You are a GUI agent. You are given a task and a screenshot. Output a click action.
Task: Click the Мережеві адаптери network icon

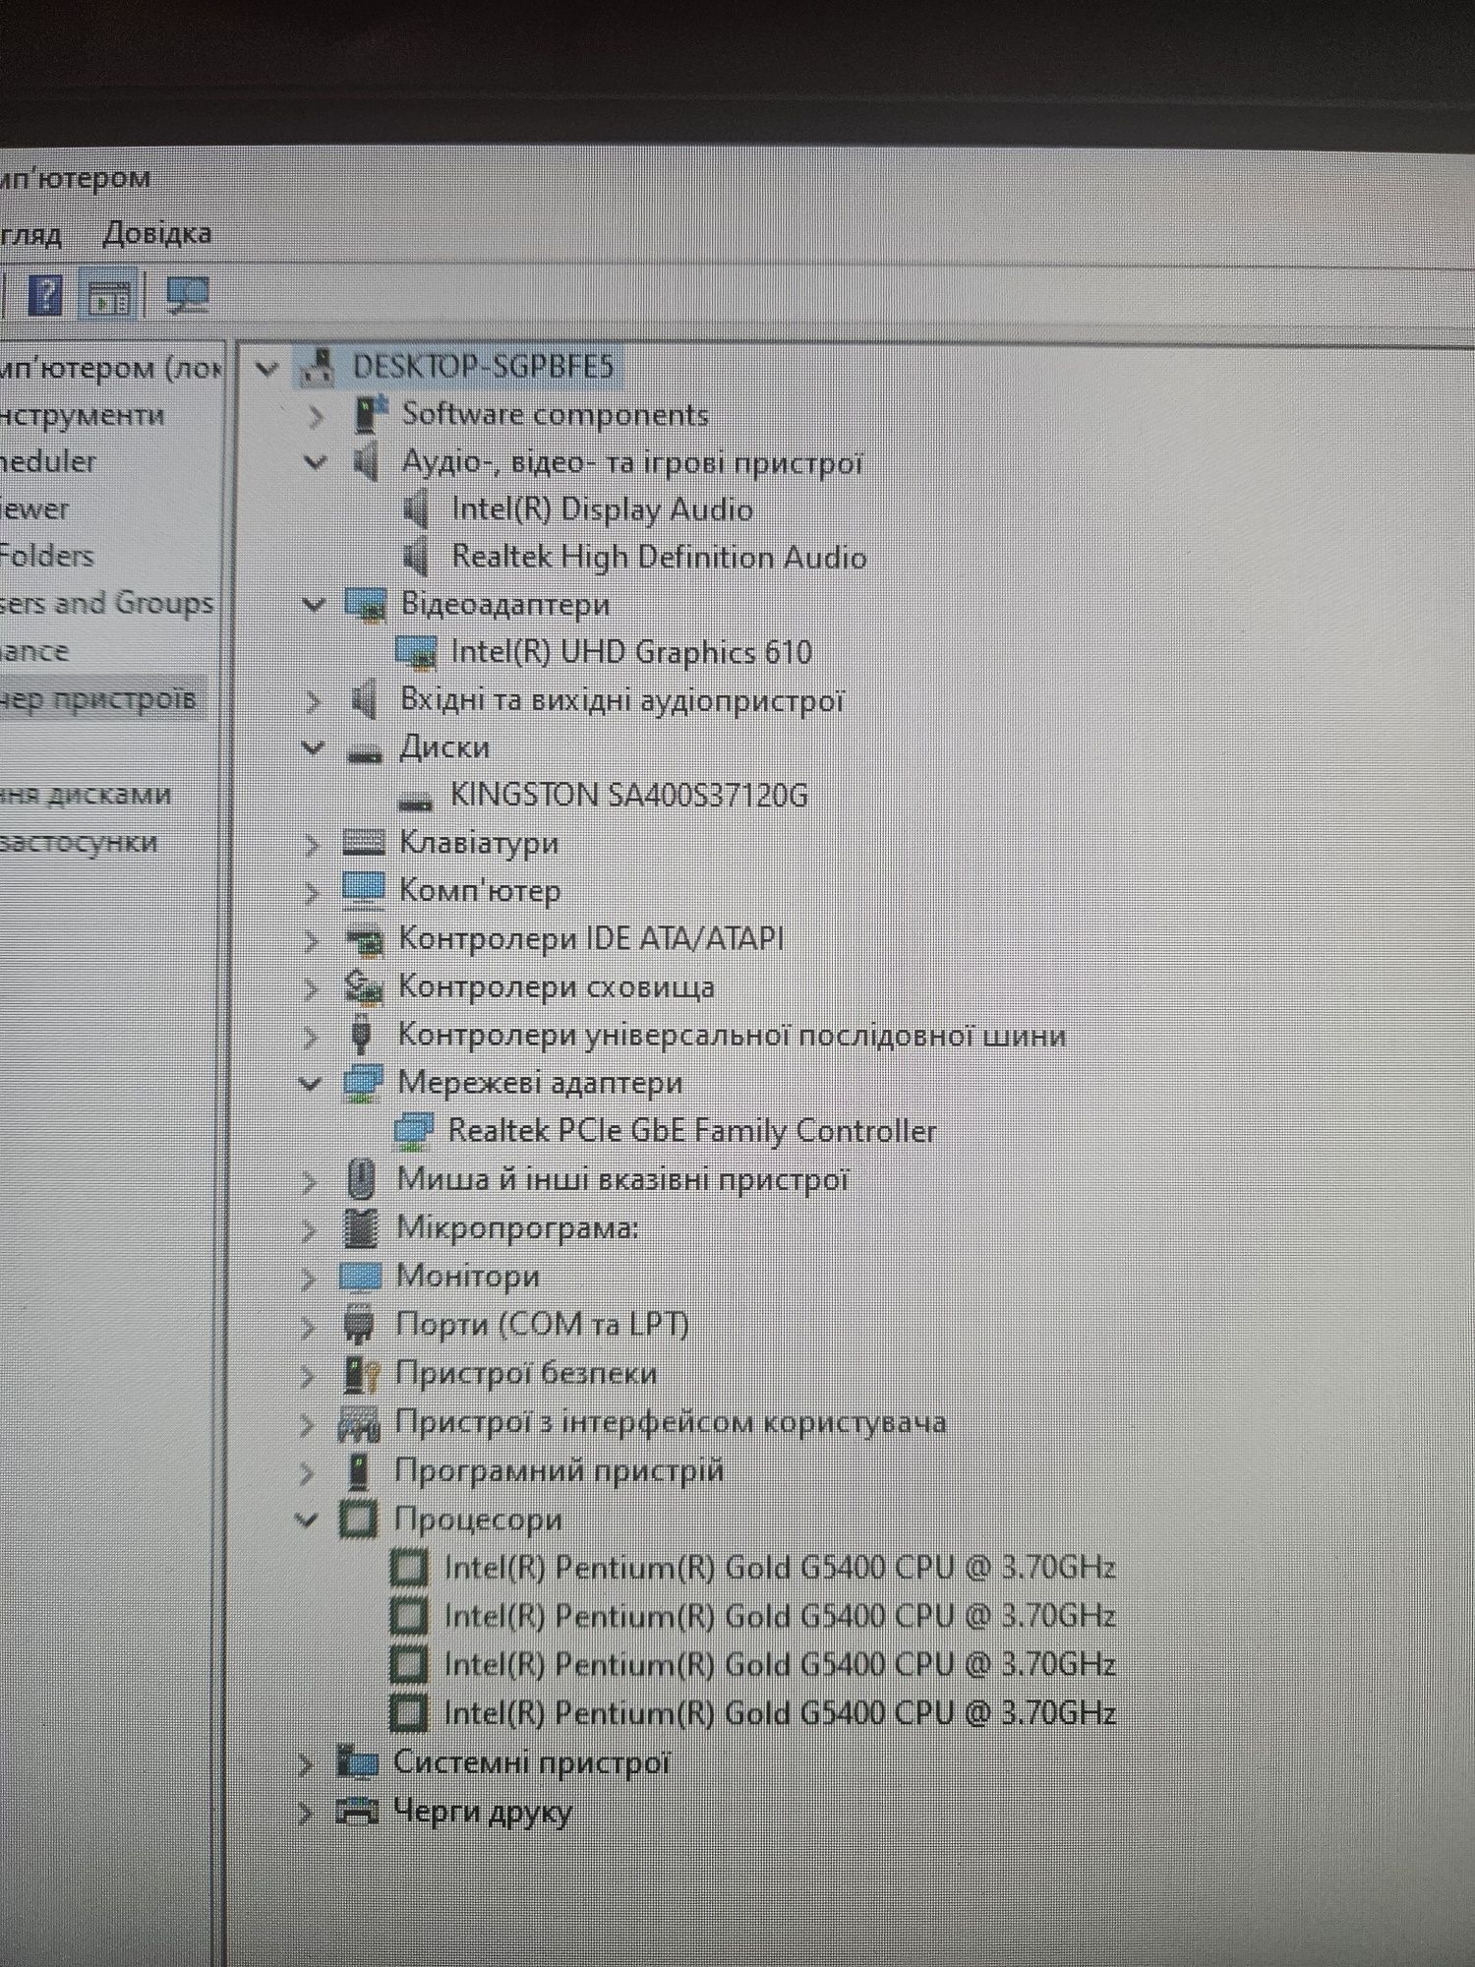[362, 1083]
